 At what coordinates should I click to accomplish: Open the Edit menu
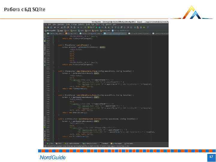[x=49, y=24]
